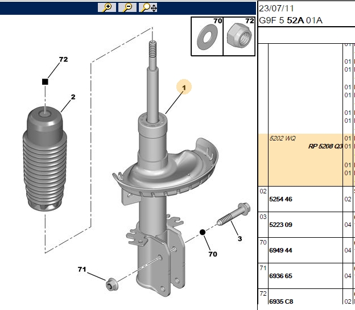Click reference 03 in the table's first column
Image resolution: width=355 pixels, height=310 pixels.
click(x=263, y=217)
